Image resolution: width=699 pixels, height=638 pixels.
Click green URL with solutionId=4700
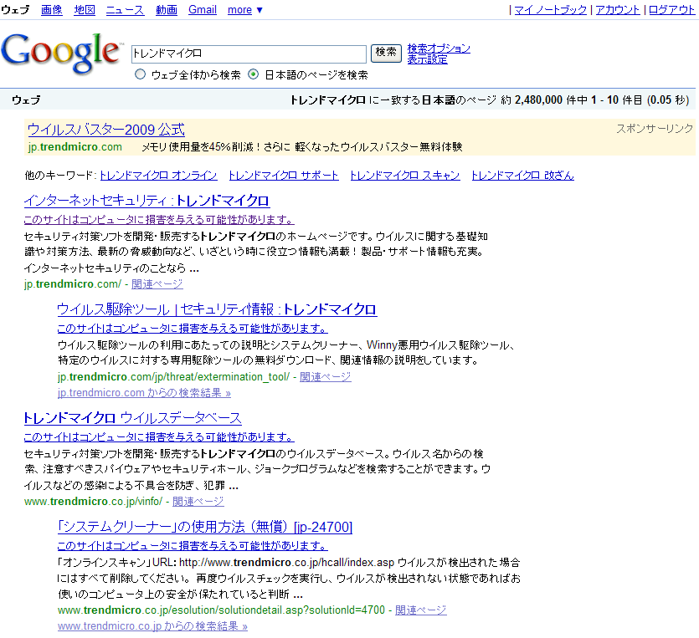(x=221, y=610)
